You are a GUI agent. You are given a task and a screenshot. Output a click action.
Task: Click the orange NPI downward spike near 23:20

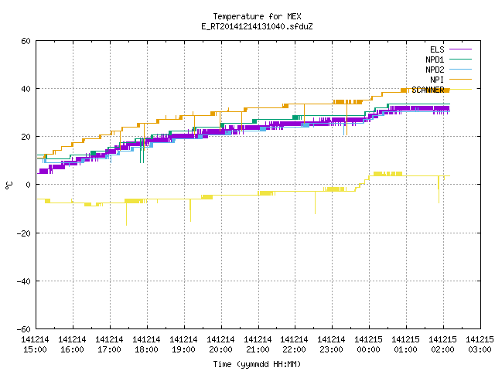click(x=346, y=119)
